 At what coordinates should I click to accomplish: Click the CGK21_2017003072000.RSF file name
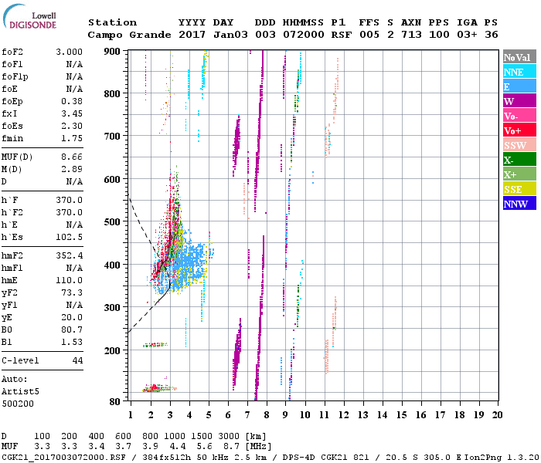pos(63,457)
